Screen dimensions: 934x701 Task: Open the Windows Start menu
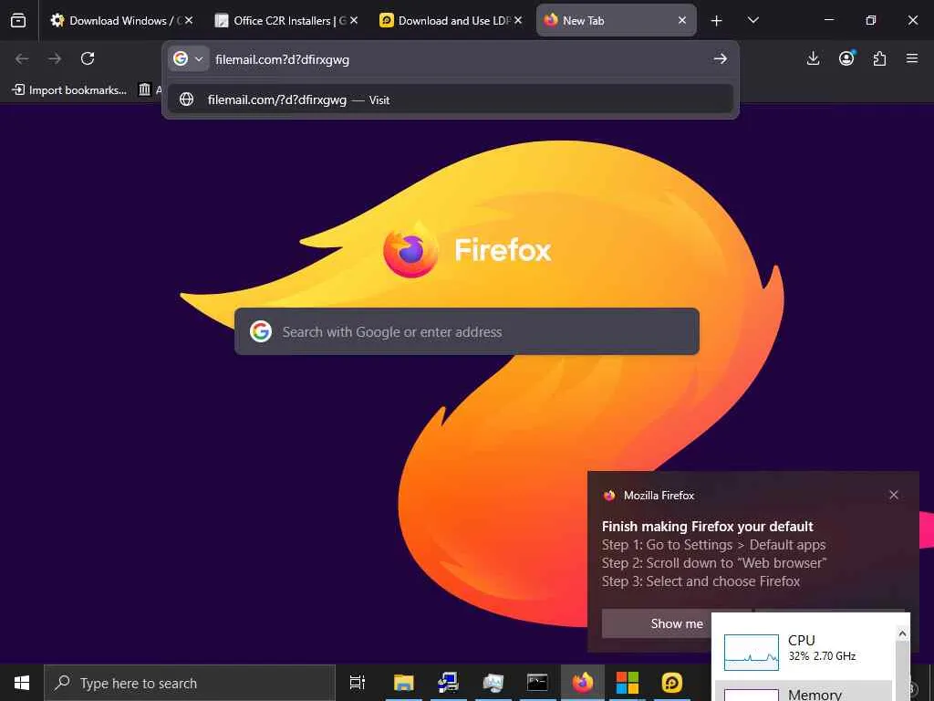(x=22, y=683)
